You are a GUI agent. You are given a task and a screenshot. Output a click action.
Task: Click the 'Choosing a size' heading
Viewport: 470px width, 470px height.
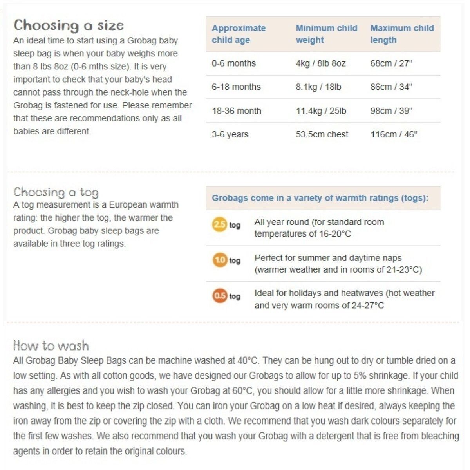click(69, 25)
